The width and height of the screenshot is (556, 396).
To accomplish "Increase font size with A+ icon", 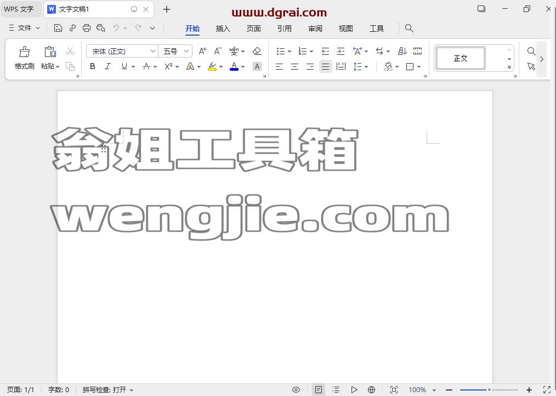I will coord(202,51).
